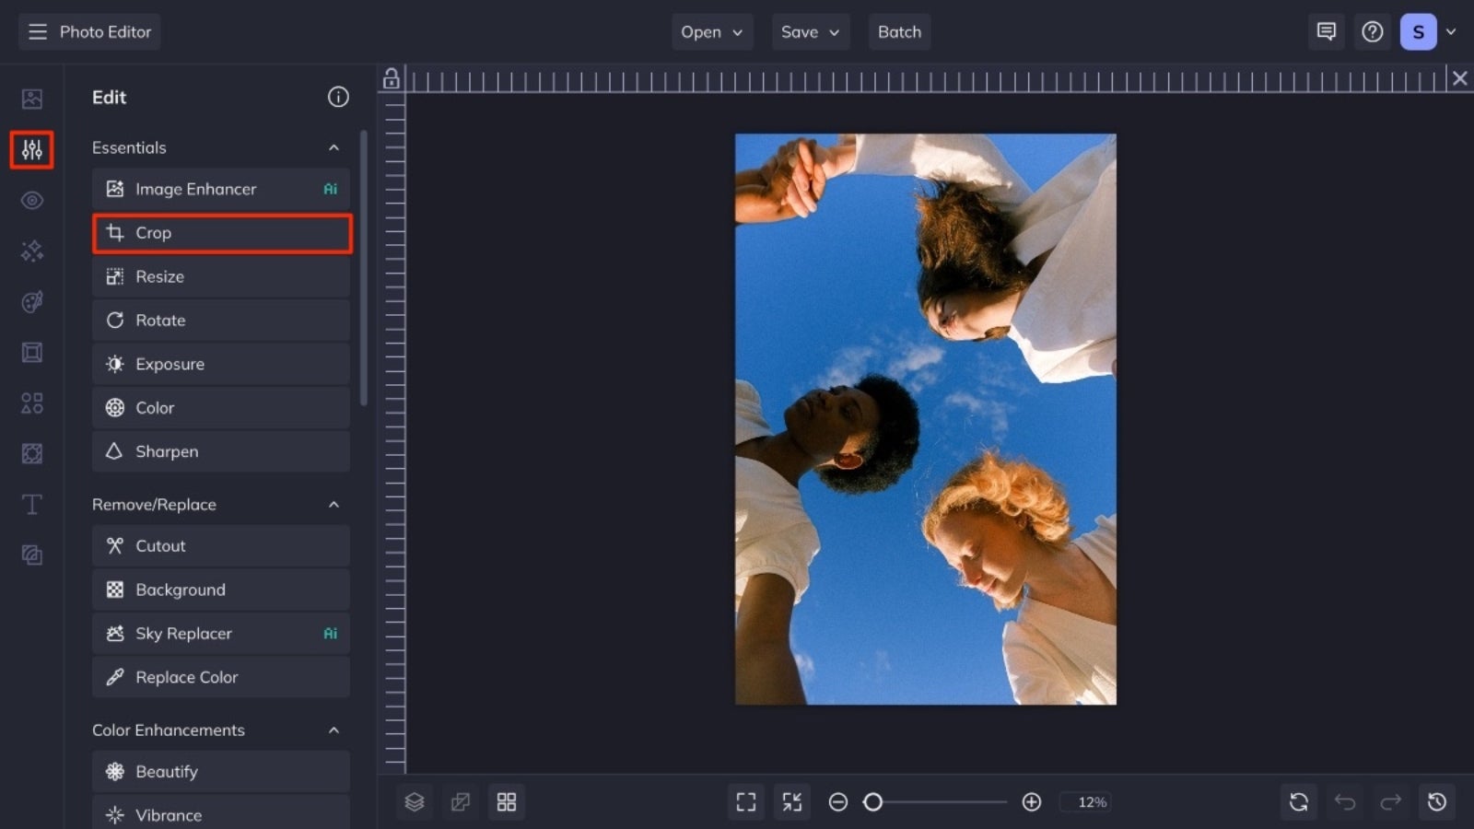
Task: Open the Save dropdown menu
Action: 810,31
